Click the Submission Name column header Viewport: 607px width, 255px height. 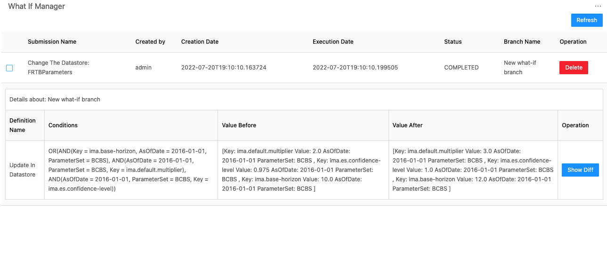52,42
